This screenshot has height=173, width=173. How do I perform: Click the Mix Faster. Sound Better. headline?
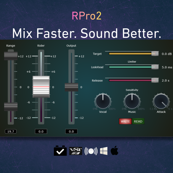tap(87, 33)
